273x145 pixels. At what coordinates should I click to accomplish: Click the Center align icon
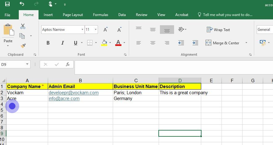[x=153, y=43]
